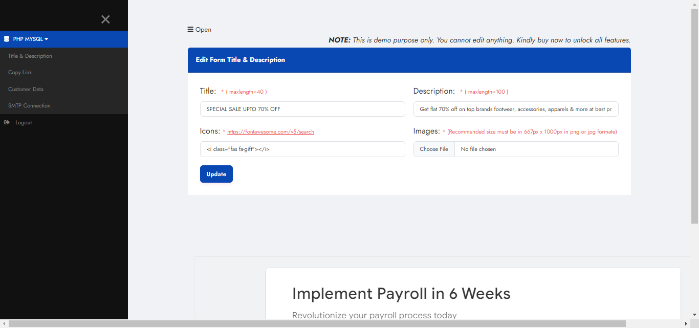Select Title & Description in the sidebar
This screenshot has width=699, height=328.
[x=30, y=56]
